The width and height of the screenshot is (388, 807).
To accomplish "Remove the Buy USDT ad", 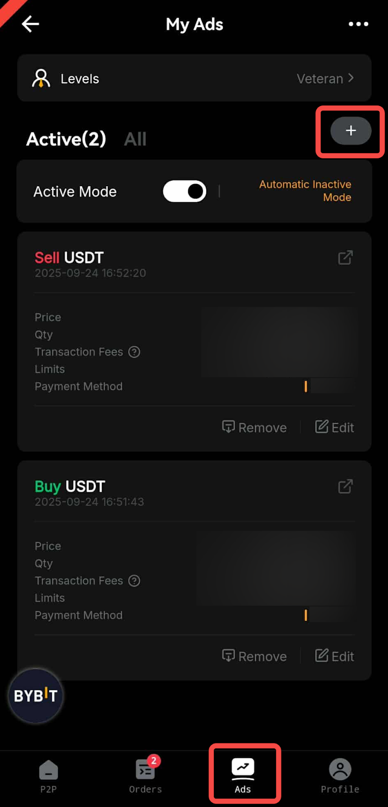I will point(255,656).
